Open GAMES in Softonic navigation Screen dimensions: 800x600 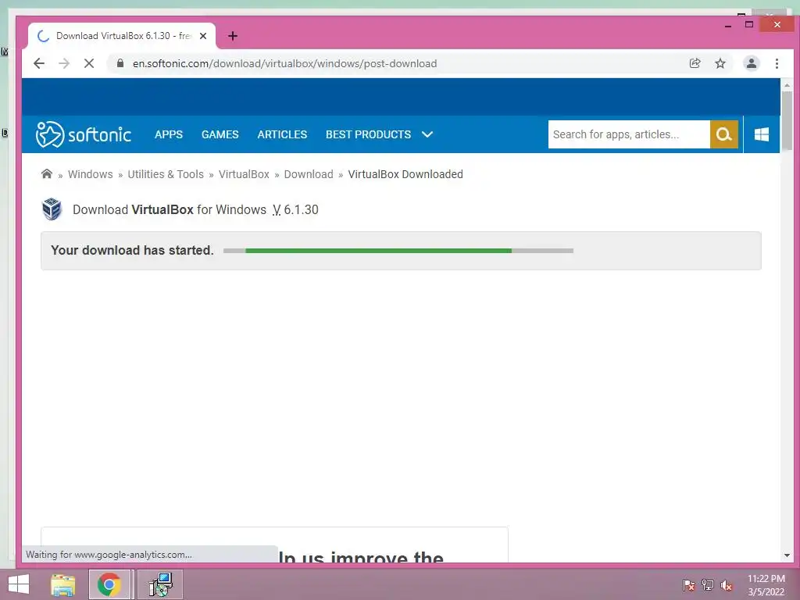click(220, 134)
